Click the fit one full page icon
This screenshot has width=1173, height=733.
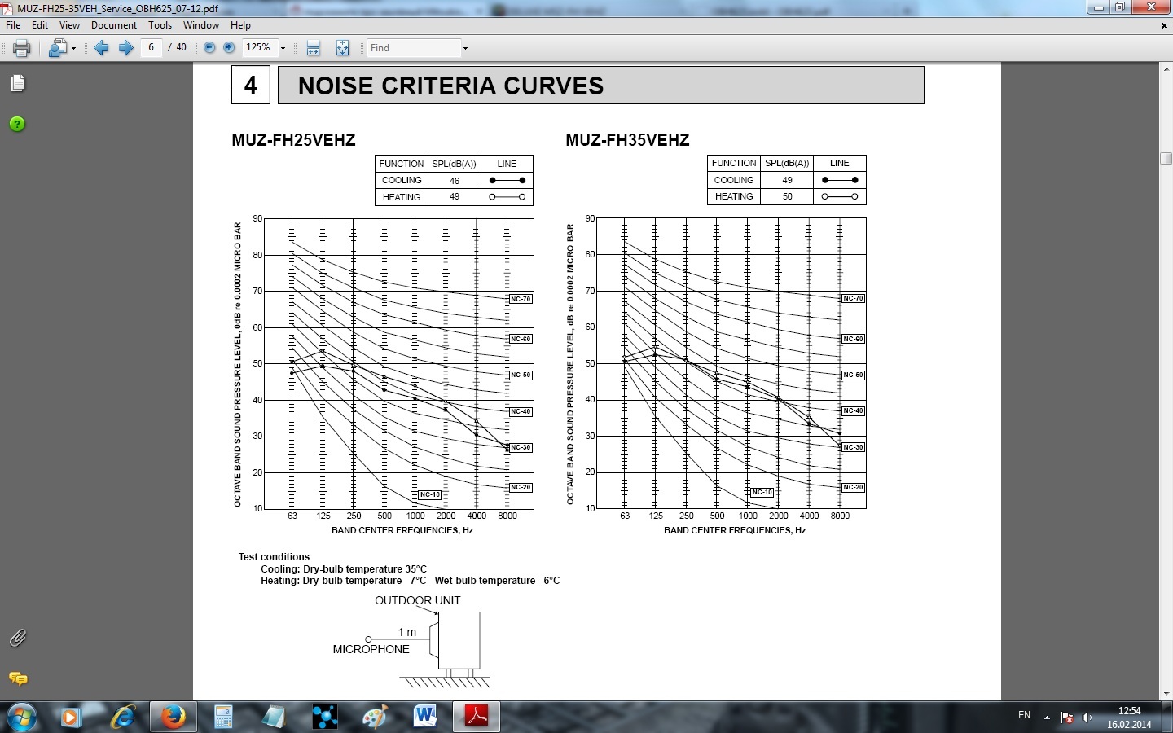[x=342, y=48]
